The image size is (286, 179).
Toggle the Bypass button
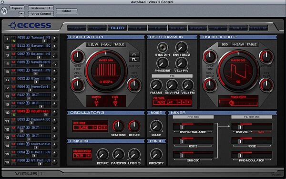17,8
